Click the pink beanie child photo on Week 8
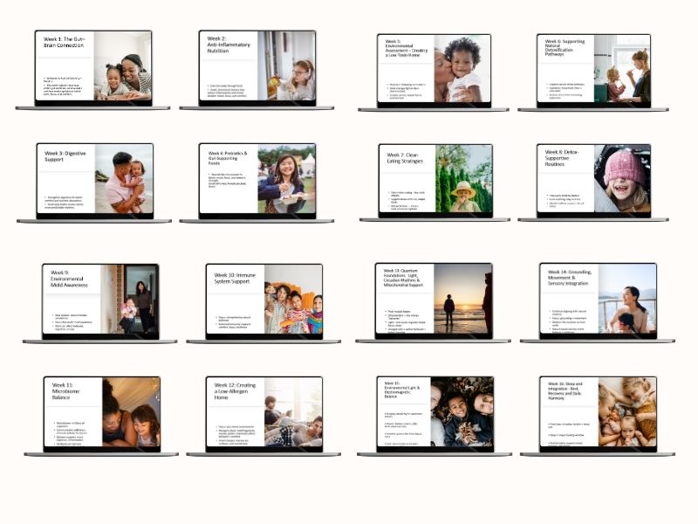 point(623,179)
